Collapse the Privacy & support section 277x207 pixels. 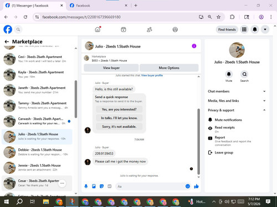click(237, 110)
